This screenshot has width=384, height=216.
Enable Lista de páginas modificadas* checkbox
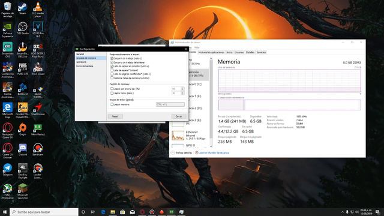(x=112, y=74)
